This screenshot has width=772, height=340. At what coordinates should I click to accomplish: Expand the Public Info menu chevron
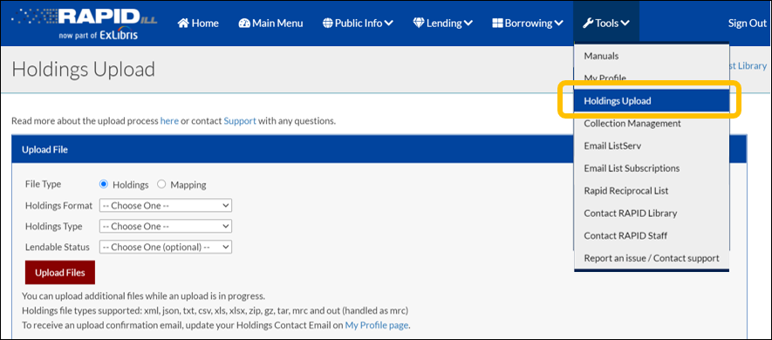388,24
